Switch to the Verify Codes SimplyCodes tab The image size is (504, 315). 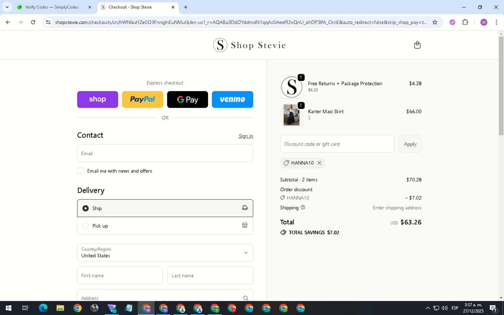coord(55,7)
